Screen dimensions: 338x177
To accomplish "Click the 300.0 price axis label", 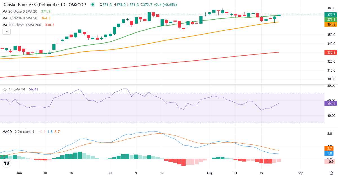I will 332,79.
